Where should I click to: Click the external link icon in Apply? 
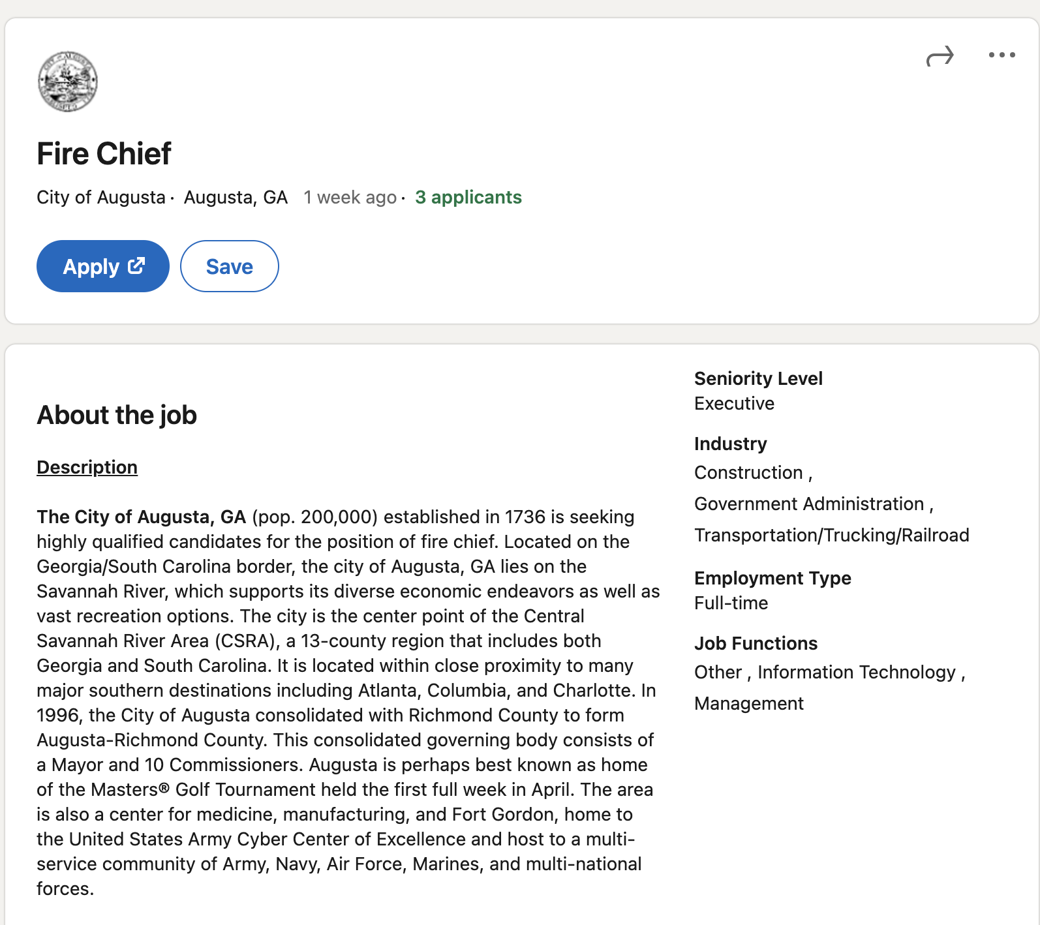tap(136, 265)
